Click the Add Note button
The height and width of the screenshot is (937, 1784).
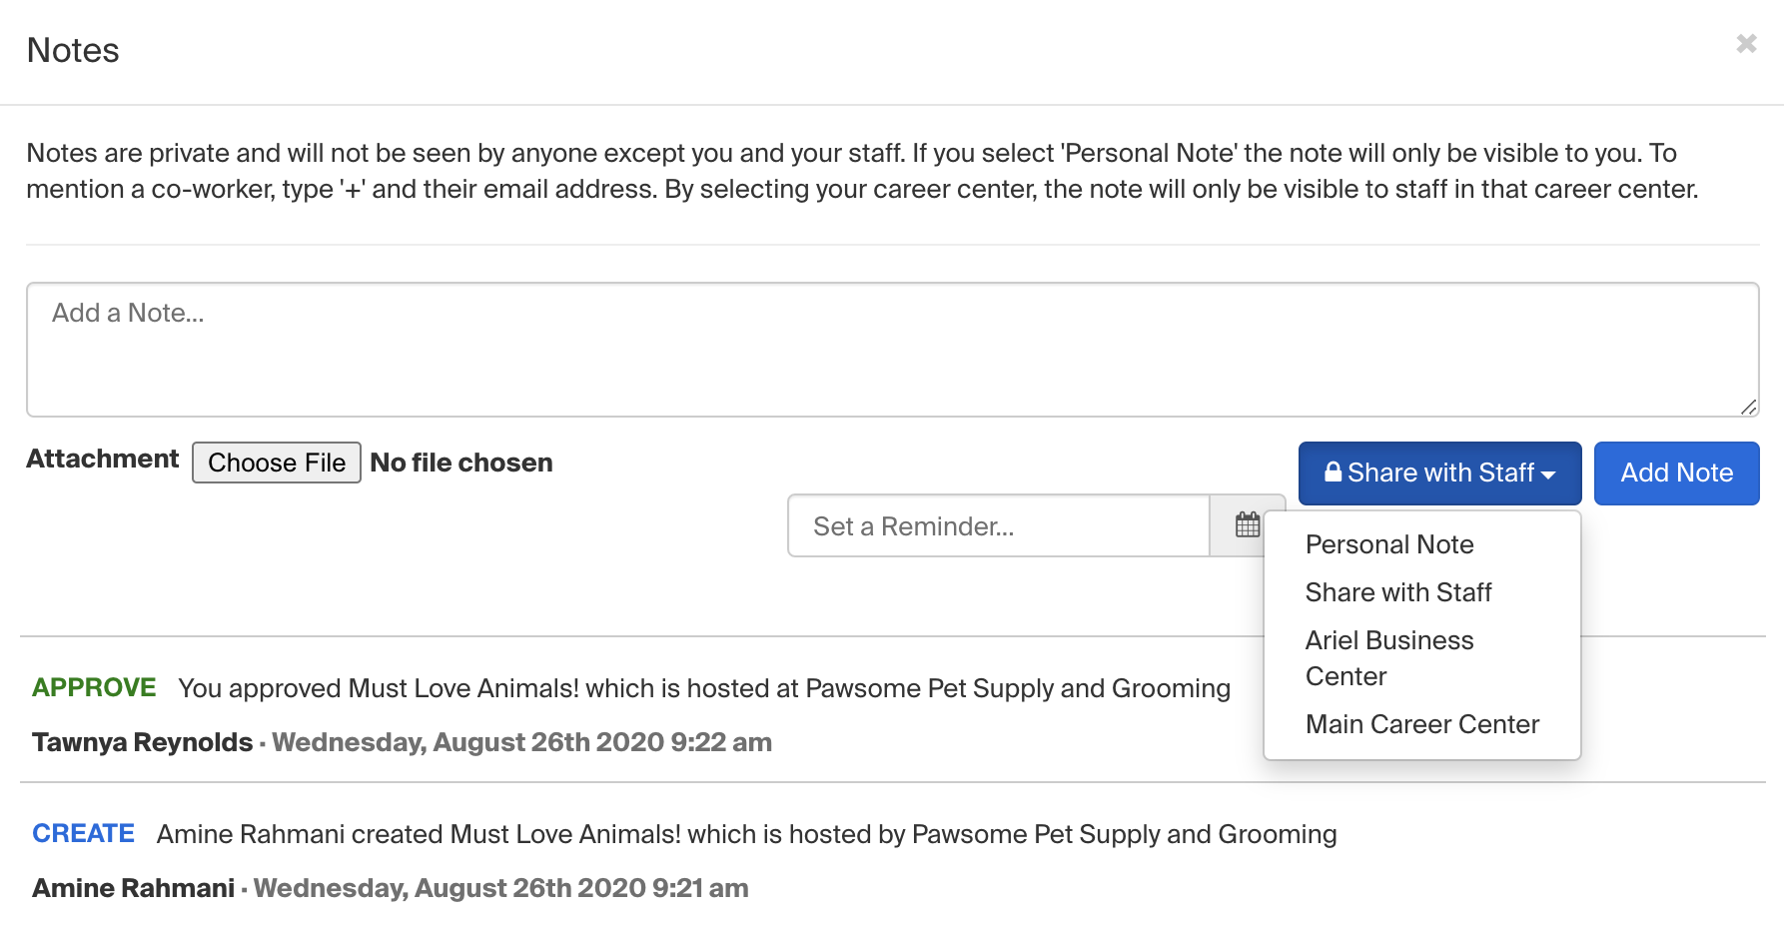tap(1676, 473)
